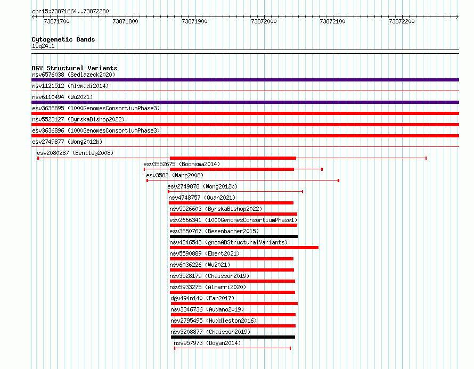Click the red bar under nsv4748757
The image size is (474, 369).
point(231,203)
